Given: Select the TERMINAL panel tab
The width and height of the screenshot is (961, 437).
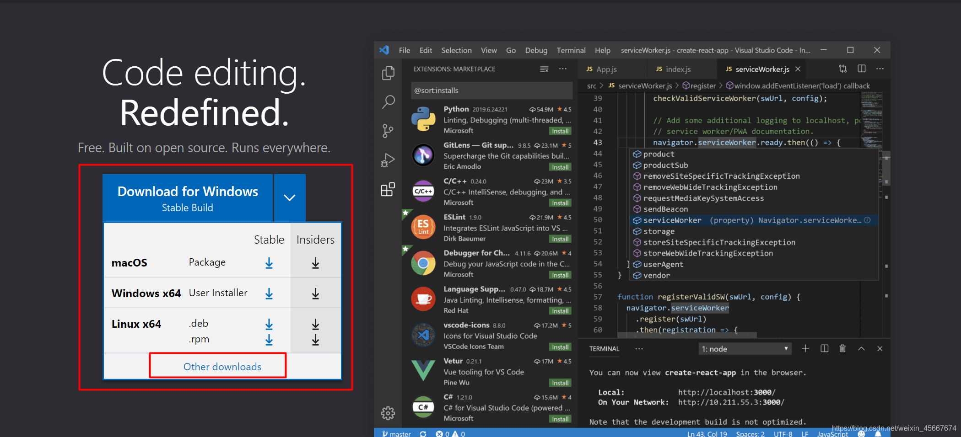Looking at the screenshot, I should pyautogui.click(x=604, y=349).
